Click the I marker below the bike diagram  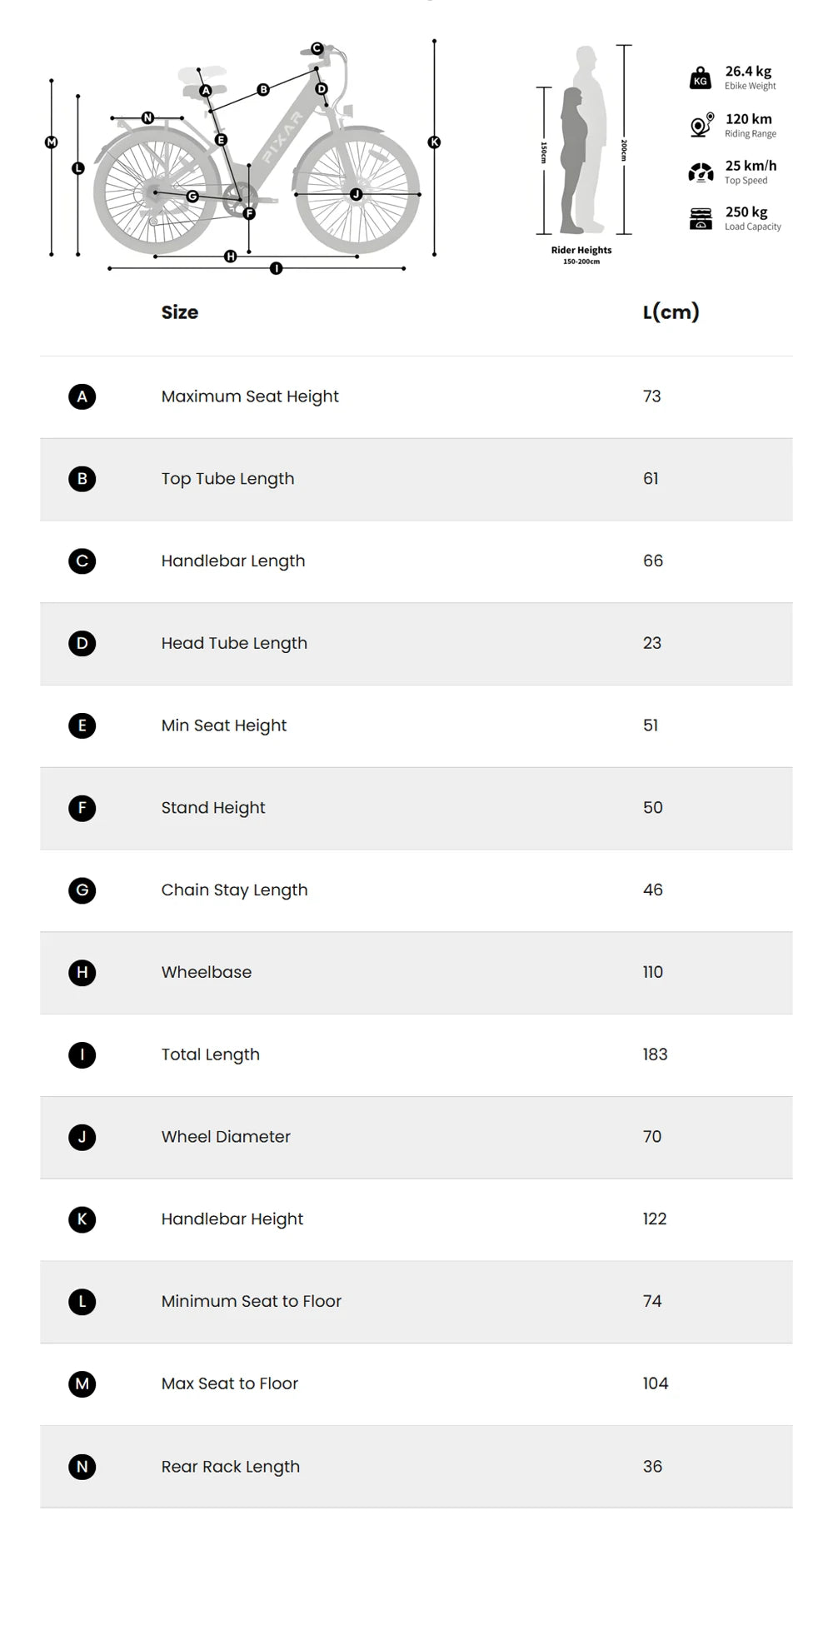(276, 268)
